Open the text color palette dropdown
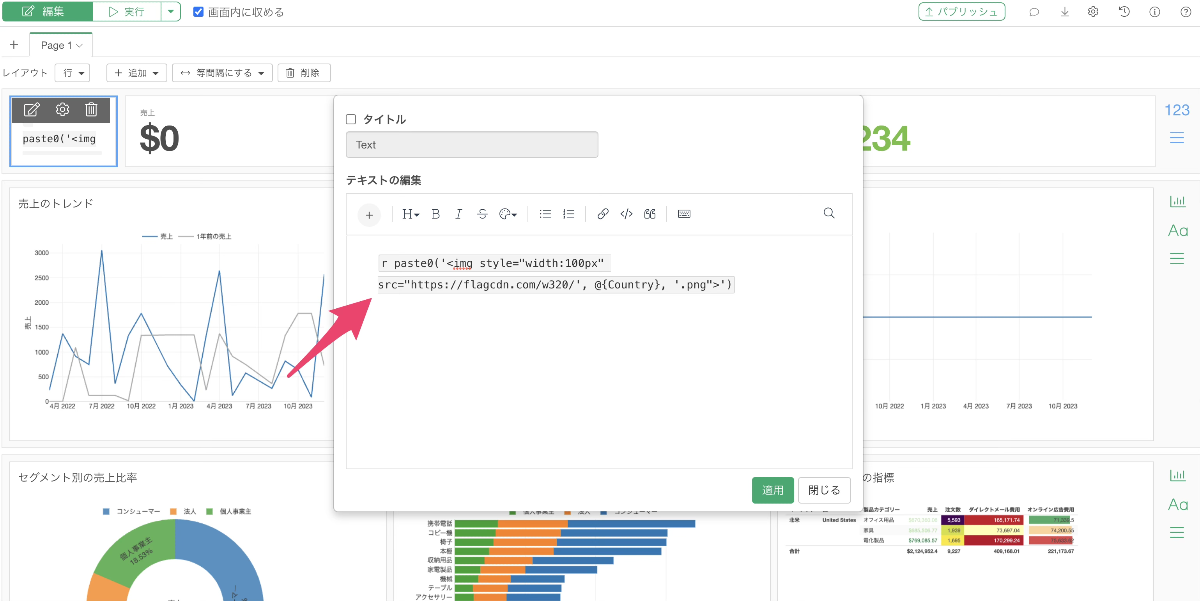Viewport: 1200px width, 601px height. click(x=508, y=214)
